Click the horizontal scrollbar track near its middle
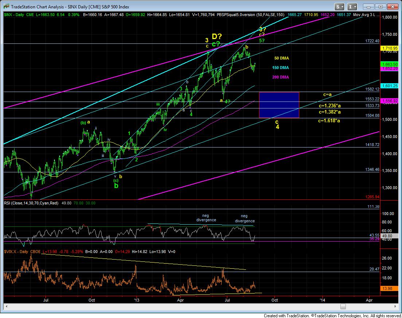 click(201, 306)
